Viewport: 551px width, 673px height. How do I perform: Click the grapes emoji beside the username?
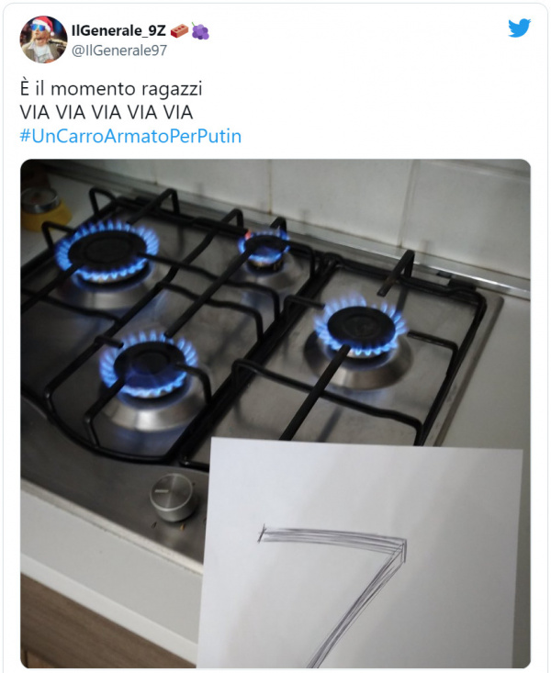click(x=199, y=31)
